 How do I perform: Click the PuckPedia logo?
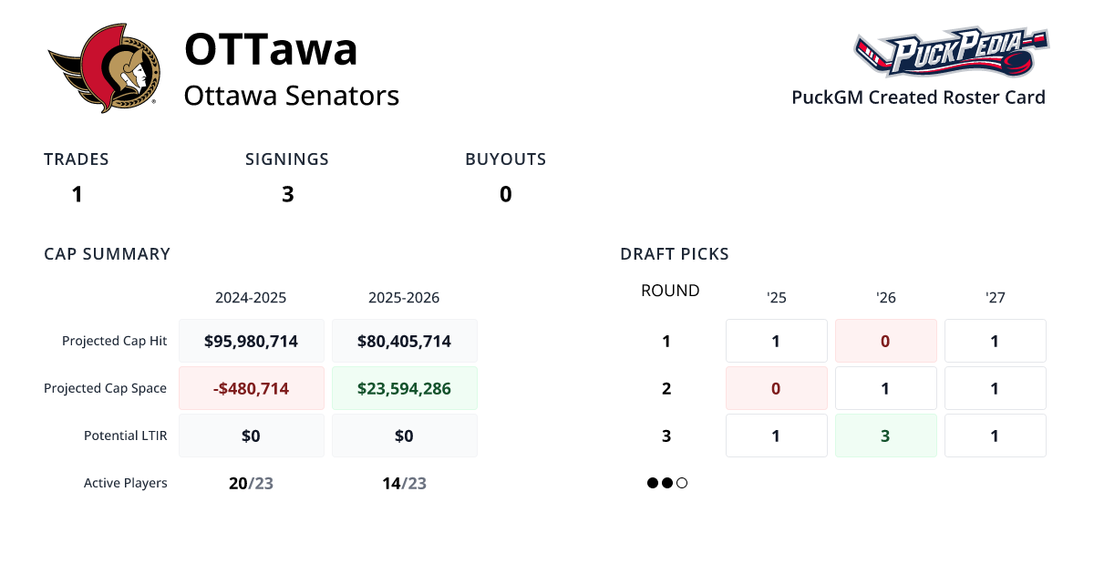coord(951,53)
